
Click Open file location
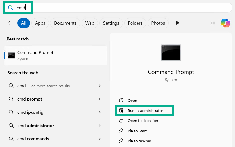tap(143, 121)
